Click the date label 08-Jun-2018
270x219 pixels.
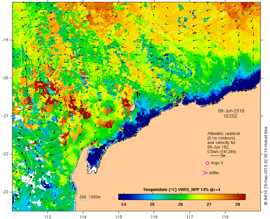point(231,111)
